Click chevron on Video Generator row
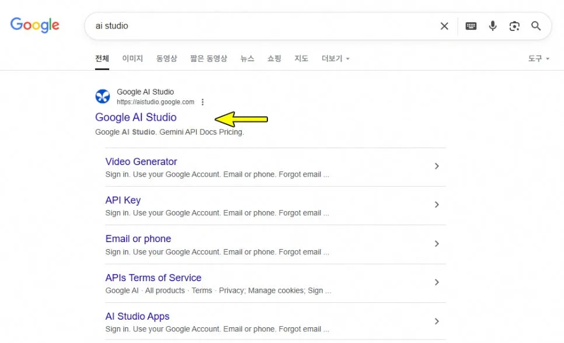The width and height of the screenshot is (564, 343). [437, 166]
